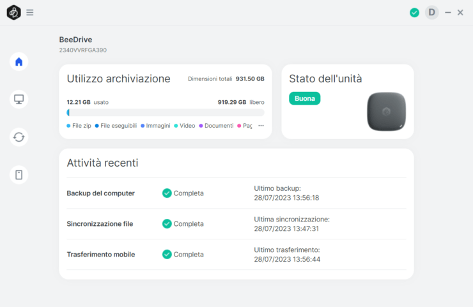Open the File Sync sidebar icon
This screenshot has height=307, width=473.
(x=19, y=137)
